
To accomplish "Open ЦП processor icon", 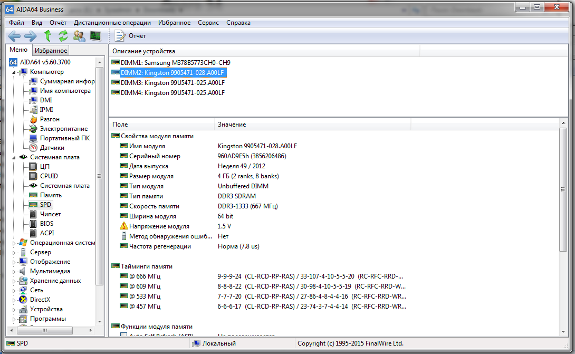I will point(33,167).
